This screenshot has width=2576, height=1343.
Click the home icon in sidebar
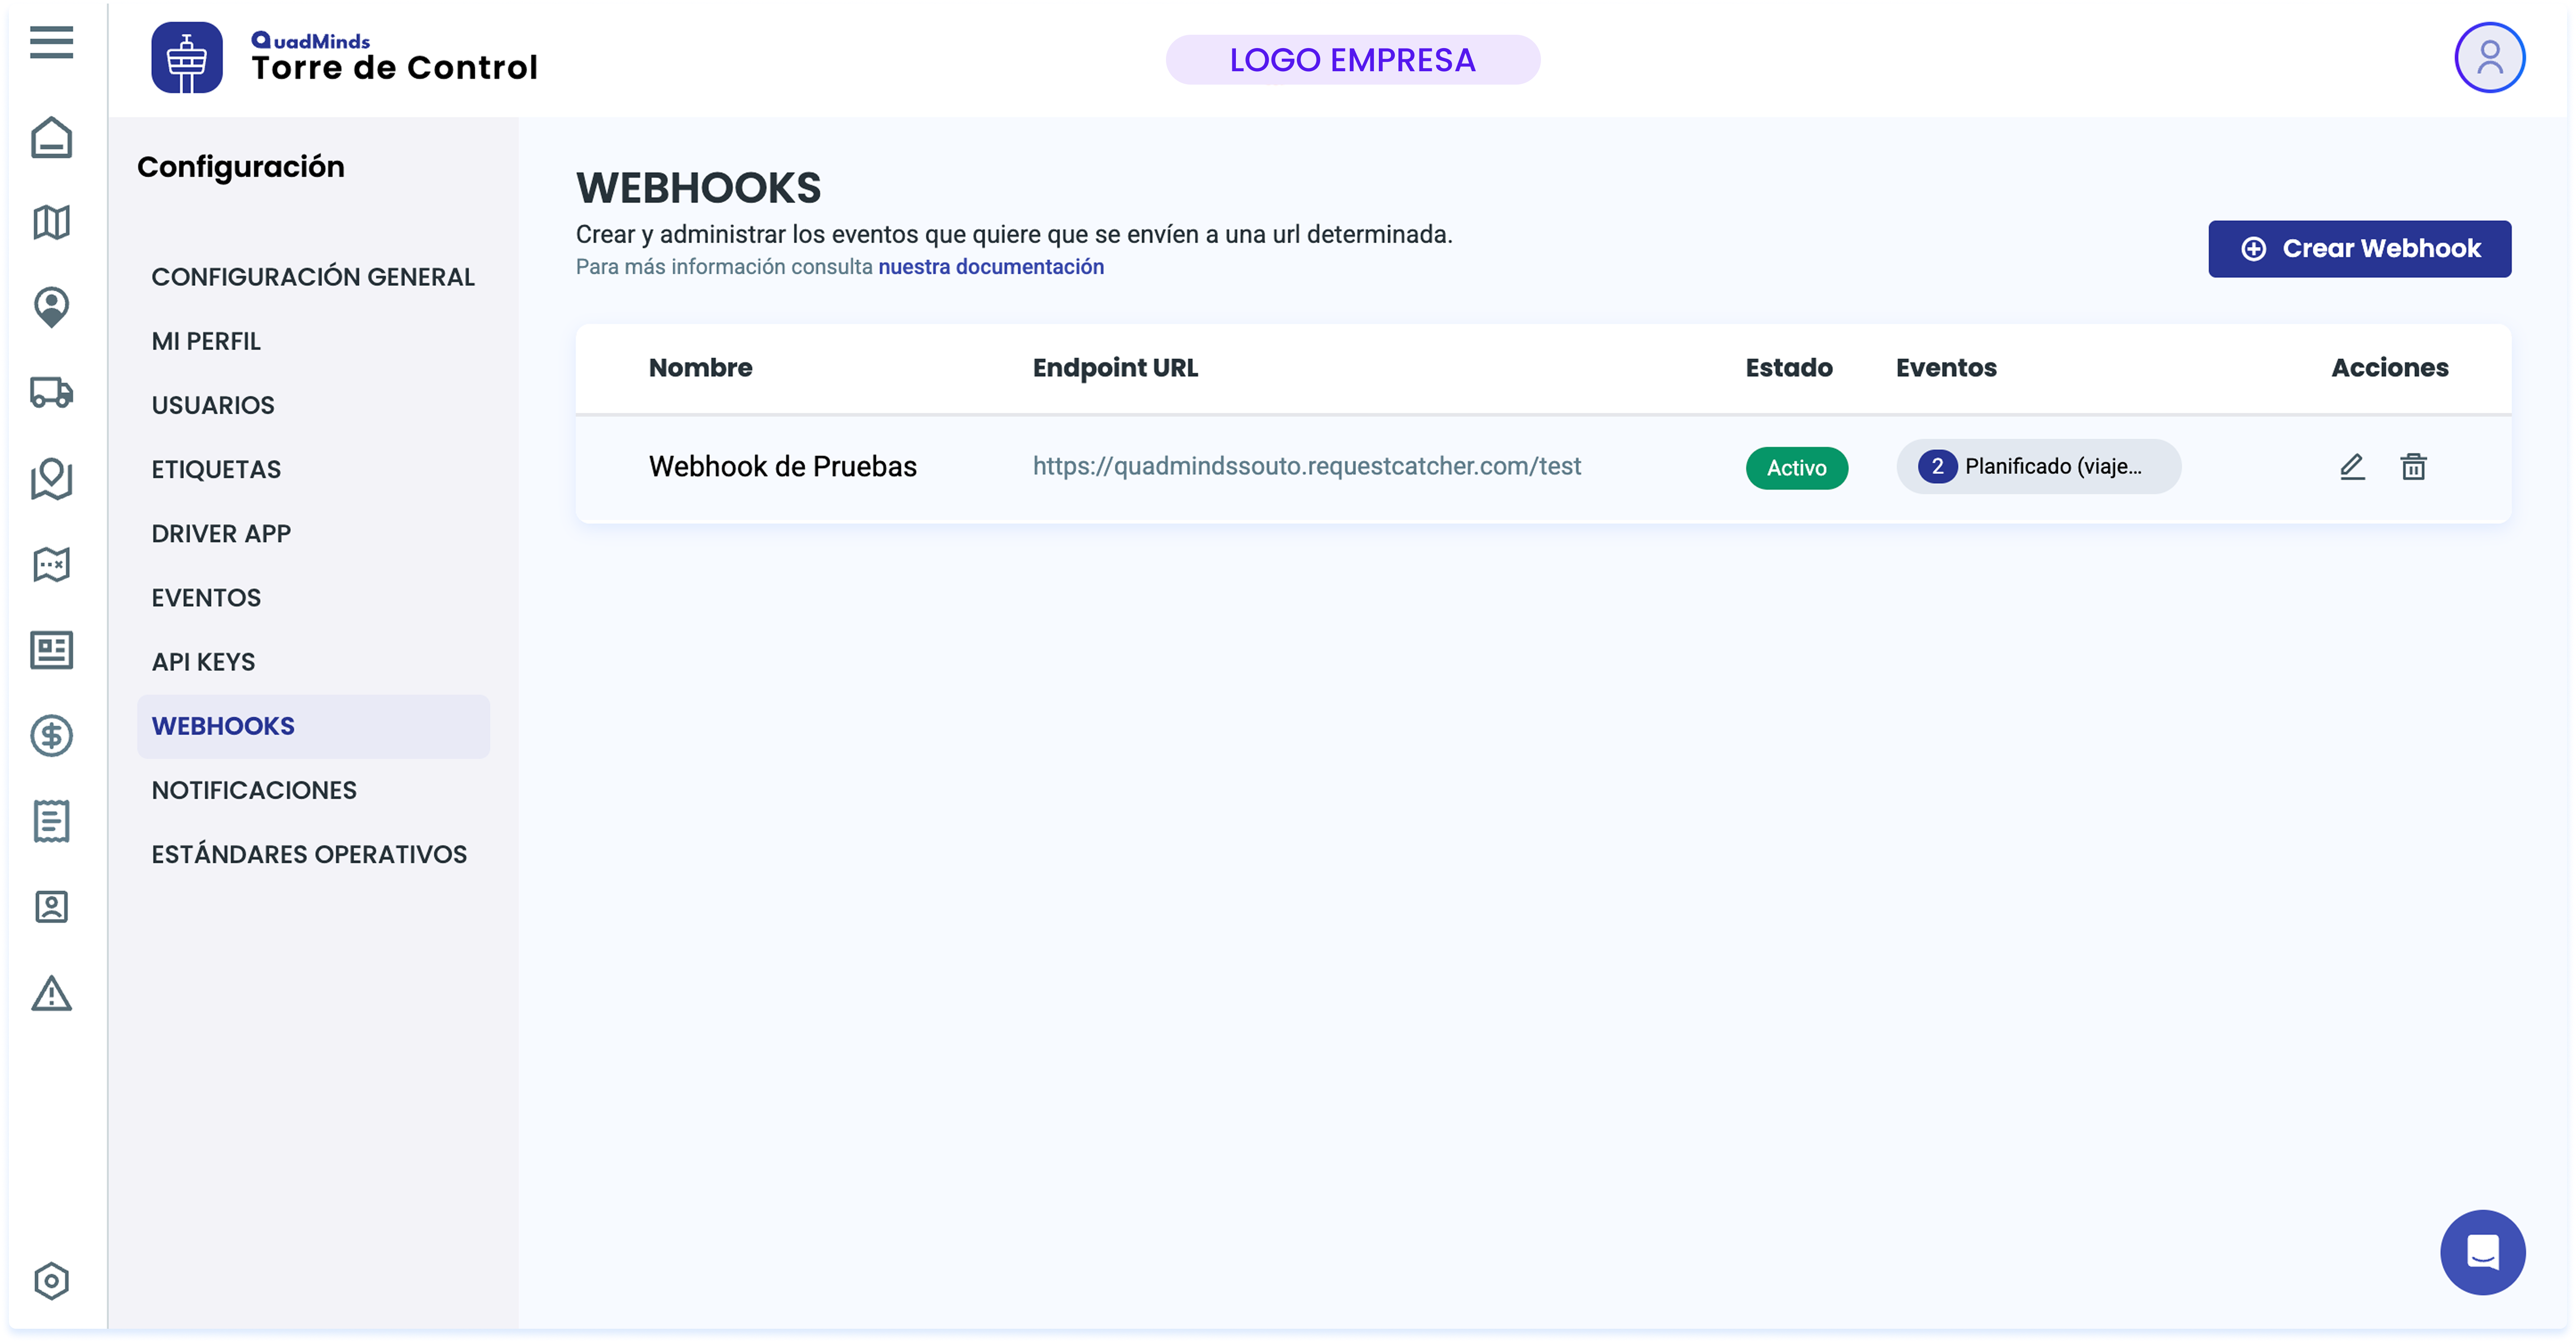click(51, 138)
